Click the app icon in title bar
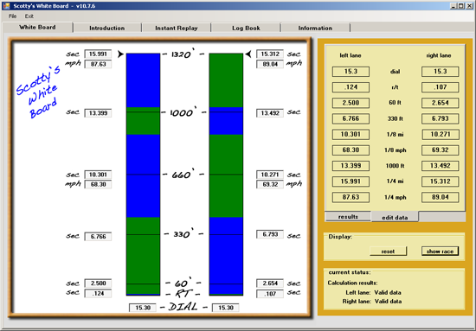The width and height of the screenshot is (476, 331). click(x=6, y=6)
